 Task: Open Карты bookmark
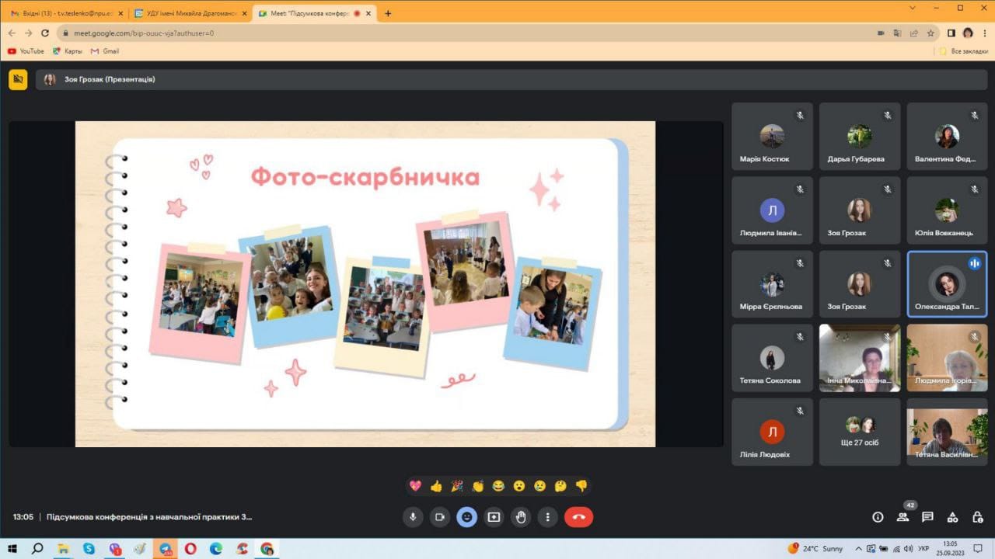[68, 51]
